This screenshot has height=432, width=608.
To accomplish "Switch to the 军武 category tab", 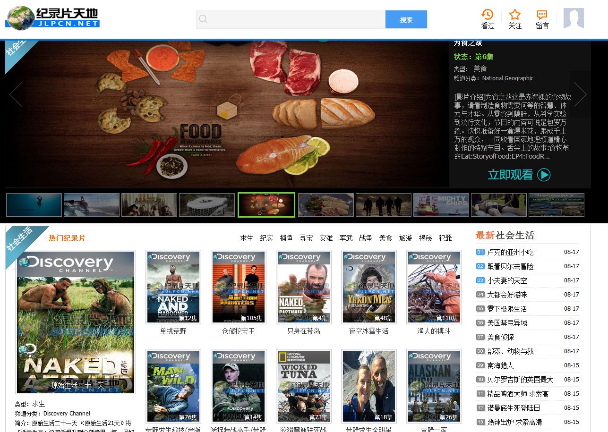I will pyautogui.click(x=346, y=238).
